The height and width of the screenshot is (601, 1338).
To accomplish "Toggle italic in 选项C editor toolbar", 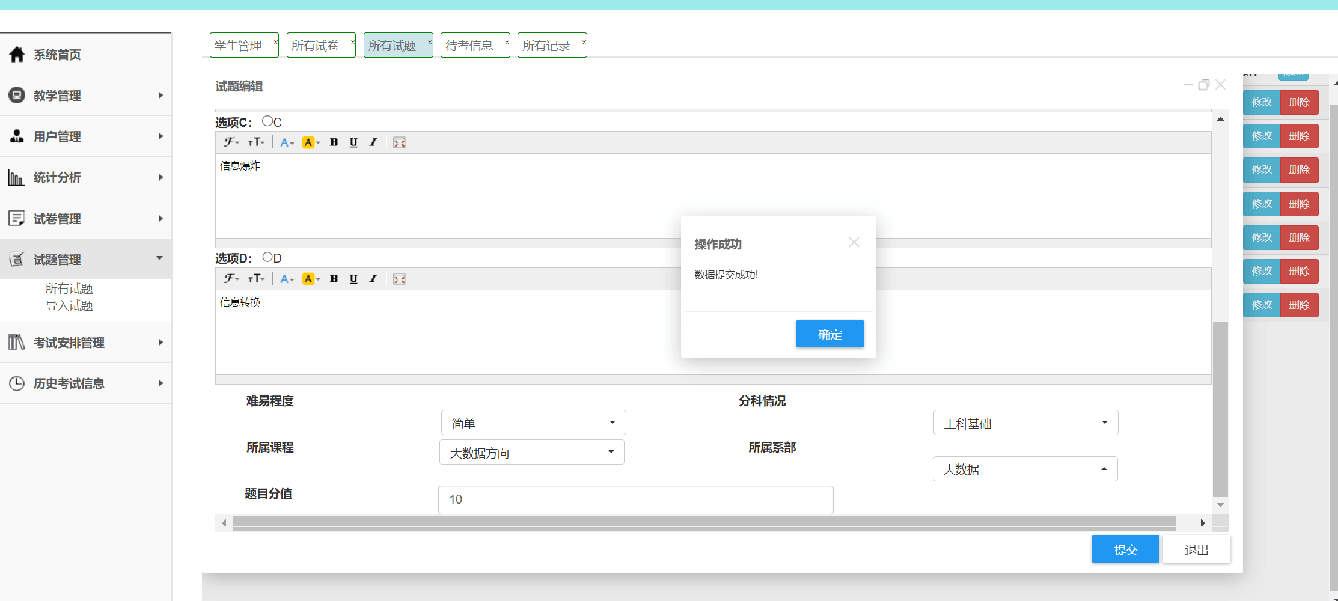I will point(373,142).
